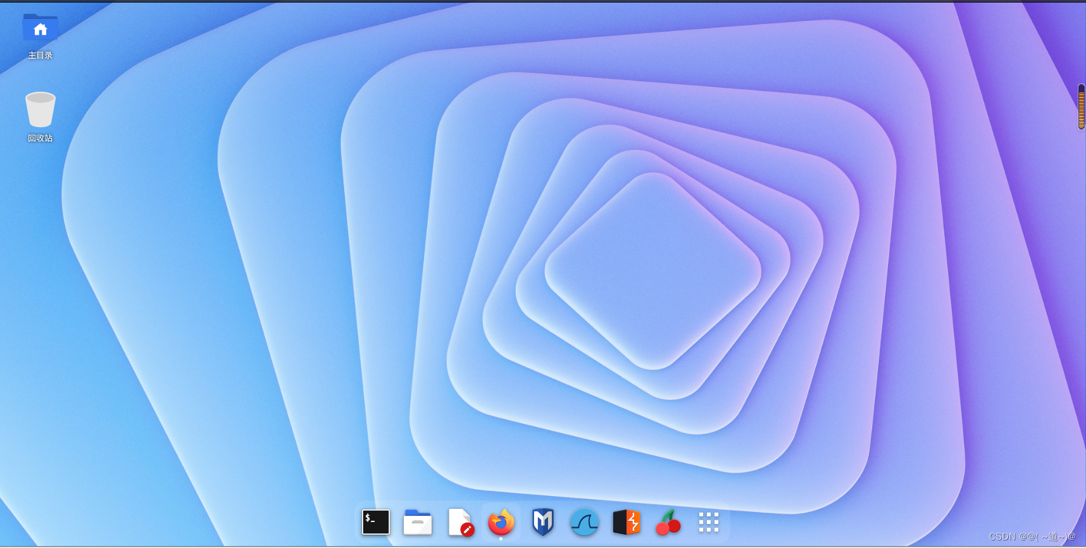Launch Firefox browser from the dock
The width and height of the screenshot is (1086, 548).
point(501,522)
